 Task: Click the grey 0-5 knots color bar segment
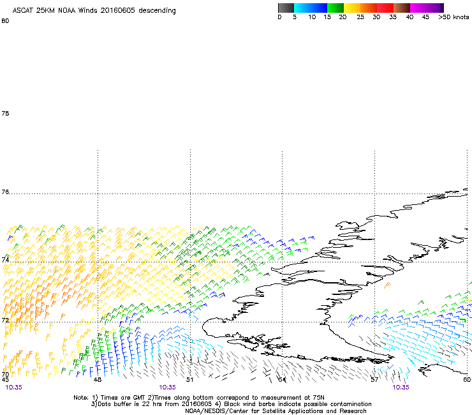click(286, 8)
